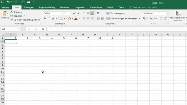Align text right

coord(92,18)
